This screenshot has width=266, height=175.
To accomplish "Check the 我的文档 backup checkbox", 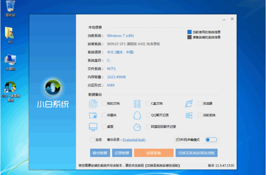I will tap(104, 104).
